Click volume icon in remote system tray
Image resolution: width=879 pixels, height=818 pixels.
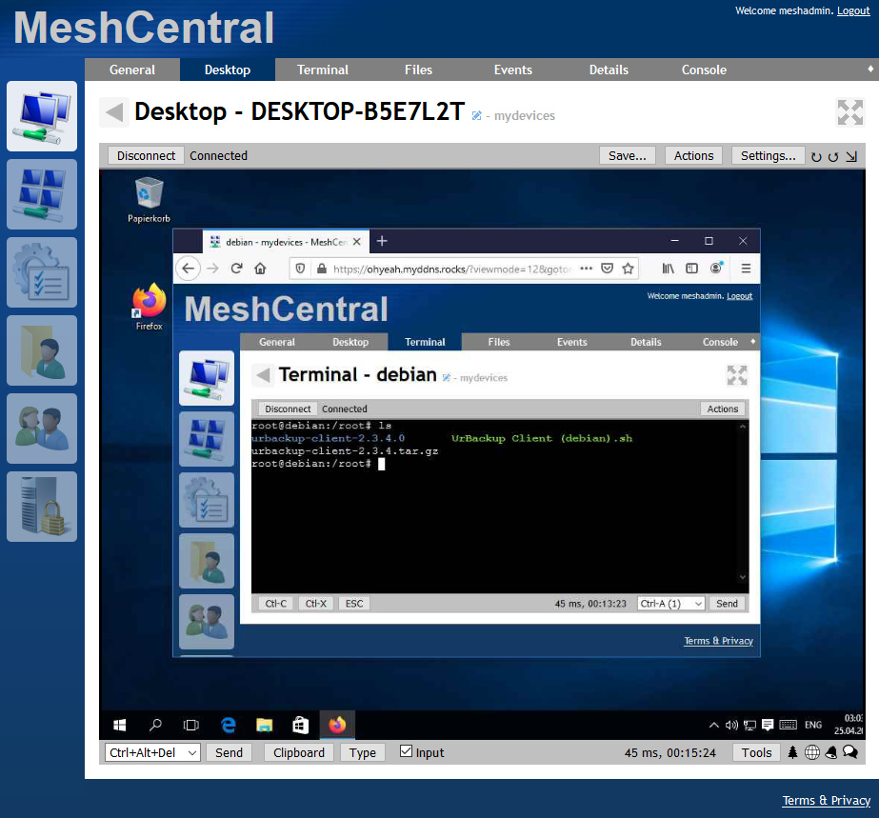tap(731, 725)
